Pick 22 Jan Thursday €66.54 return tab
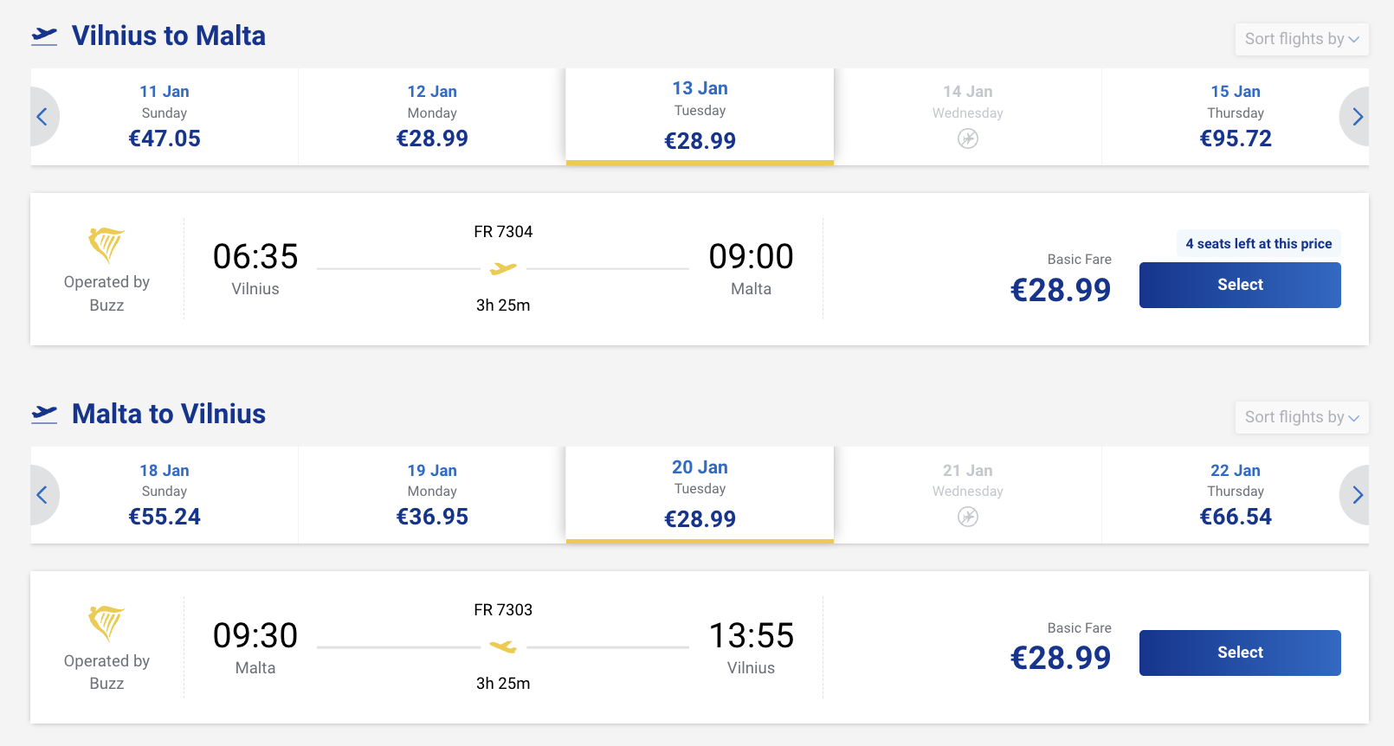This screenshot has height=746, width=1394. point(1235,495)
